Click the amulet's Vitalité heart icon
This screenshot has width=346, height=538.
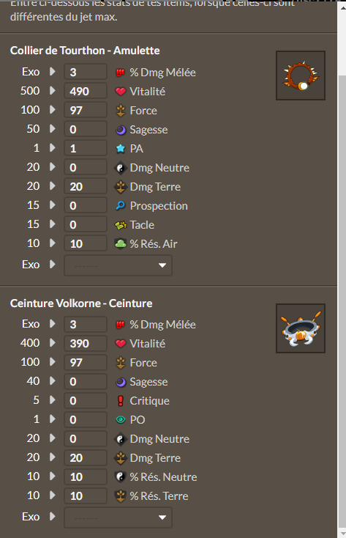pyautogui.click(x=120, y=92)
